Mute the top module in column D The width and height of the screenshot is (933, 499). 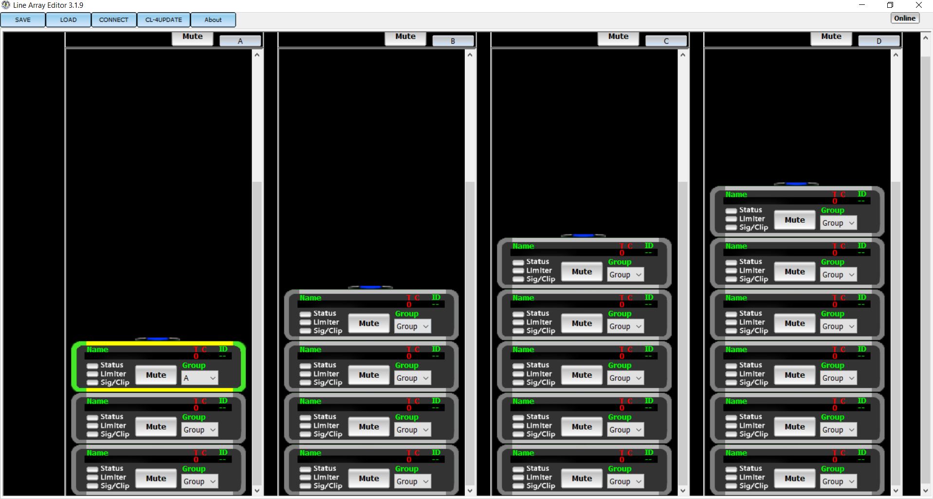click(x=795, y=220)
